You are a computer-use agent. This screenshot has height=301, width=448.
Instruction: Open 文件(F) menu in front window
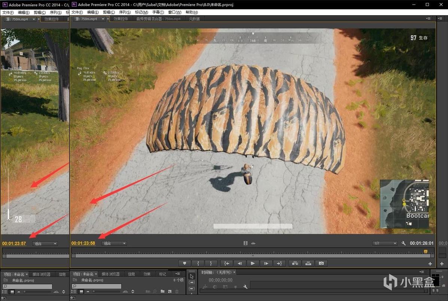pyautogui.click(x=77, y=12)
